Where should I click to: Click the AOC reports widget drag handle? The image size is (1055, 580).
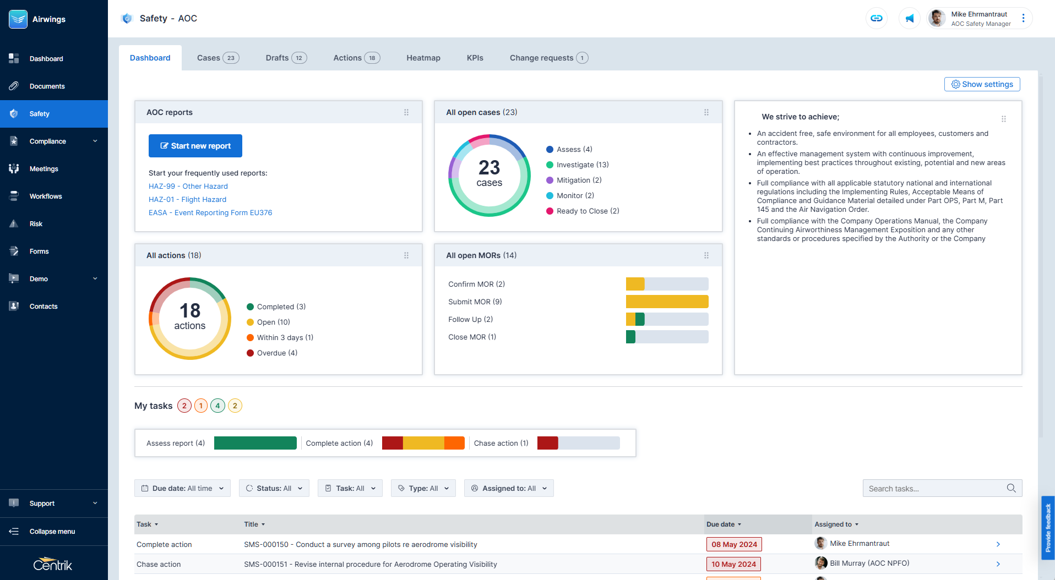406,112
